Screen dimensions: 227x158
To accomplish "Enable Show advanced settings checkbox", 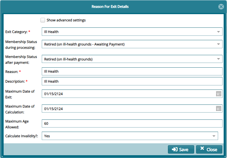I will pyautogui.click(x=43, y=20).
